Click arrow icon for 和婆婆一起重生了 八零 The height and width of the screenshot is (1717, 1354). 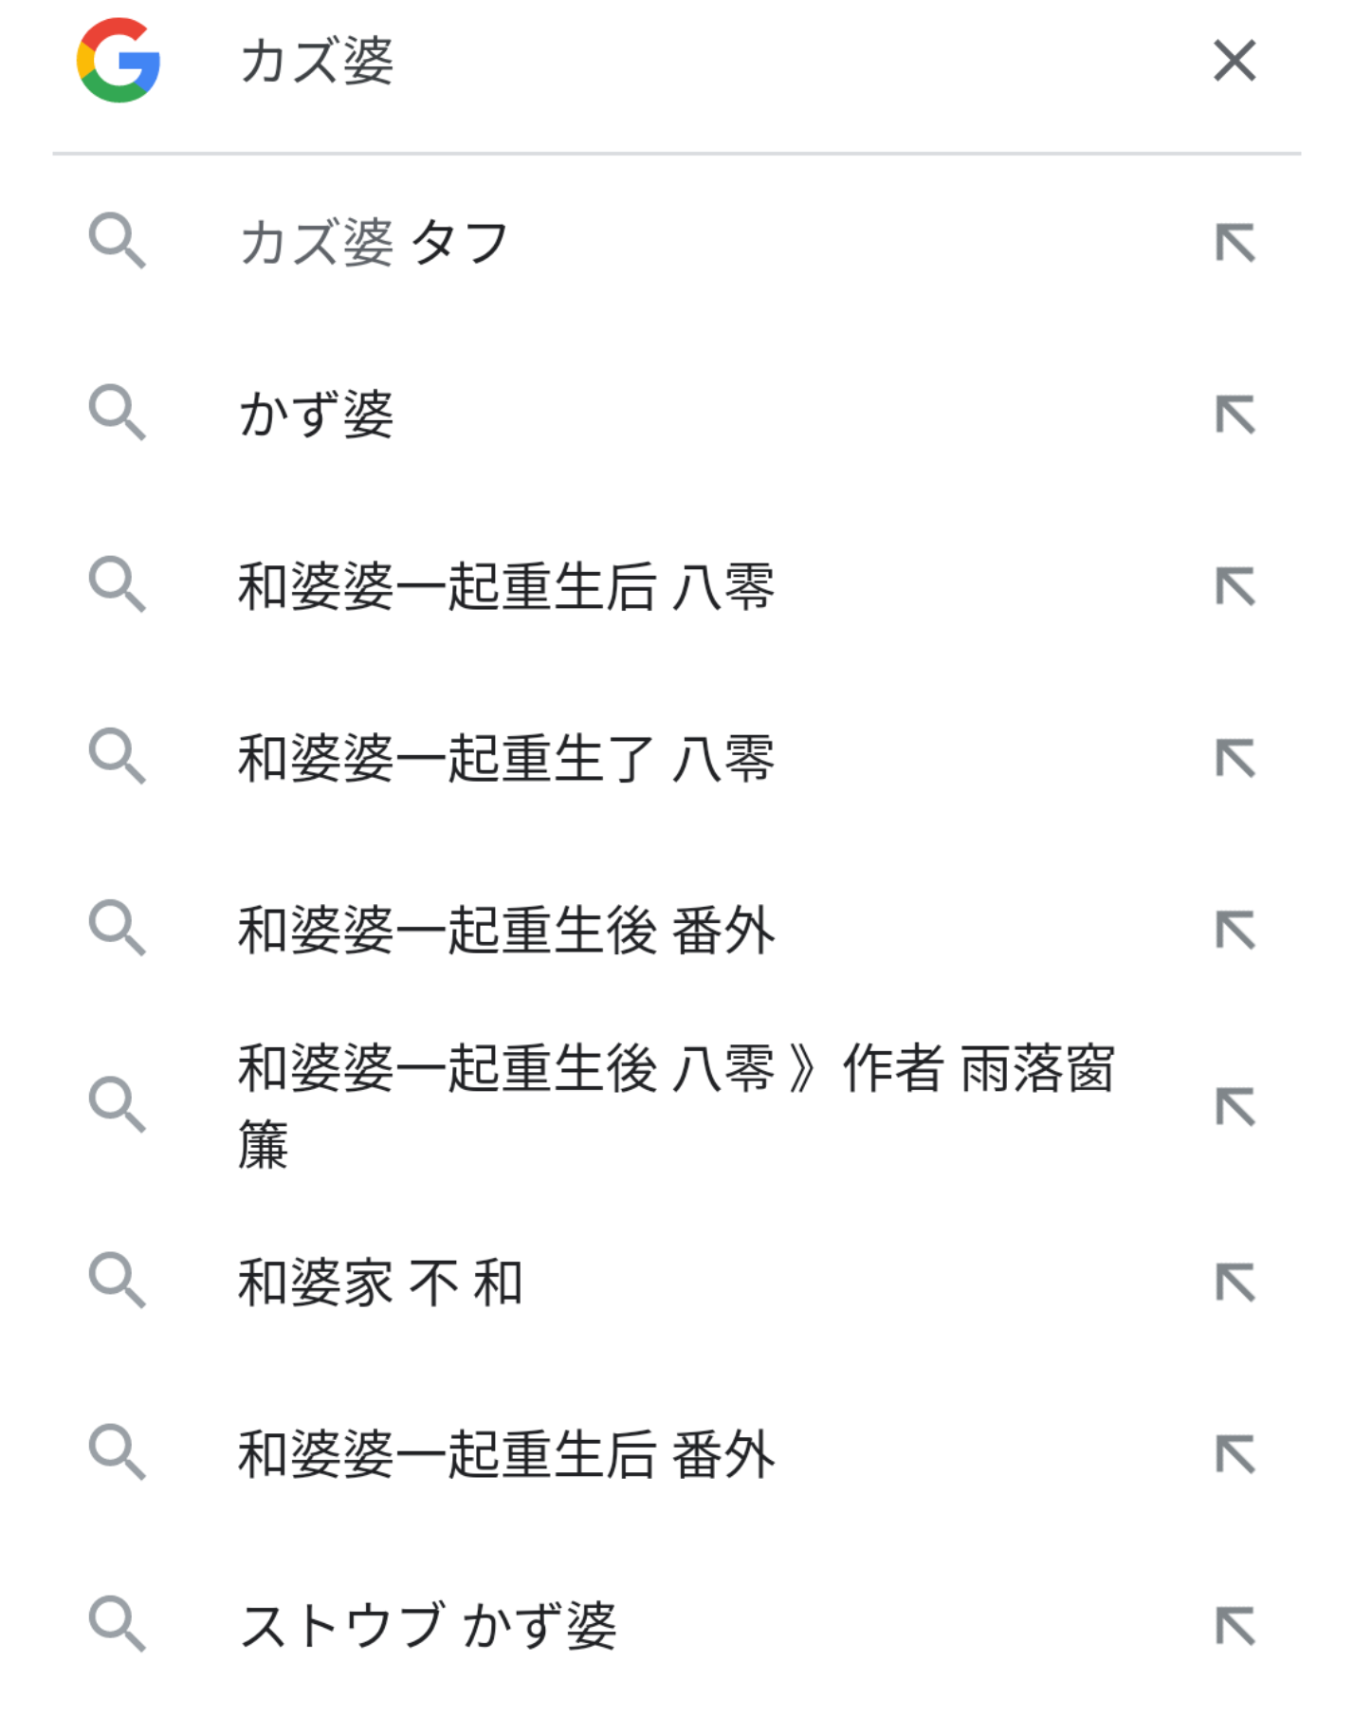pyautogui.click(x=1235, y=758)
